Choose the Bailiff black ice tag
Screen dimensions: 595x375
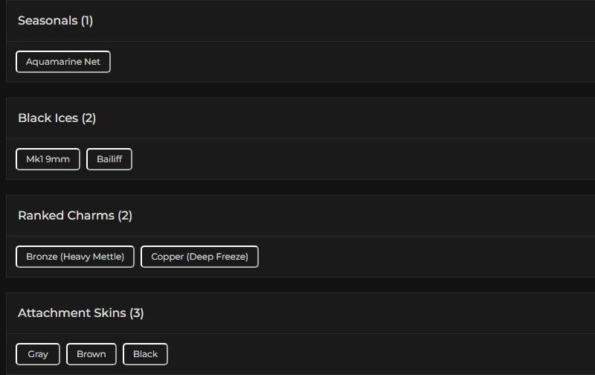109,159
